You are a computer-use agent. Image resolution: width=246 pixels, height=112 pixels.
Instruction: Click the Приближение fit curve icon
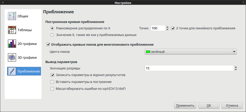12,71
